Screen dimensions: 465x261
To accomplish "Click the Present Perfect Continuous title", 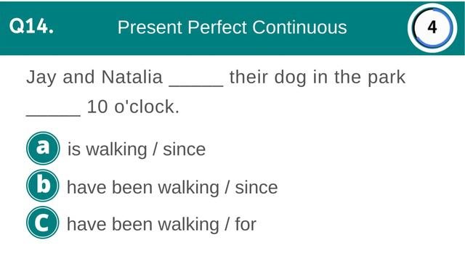I will [x=232, y=28].
